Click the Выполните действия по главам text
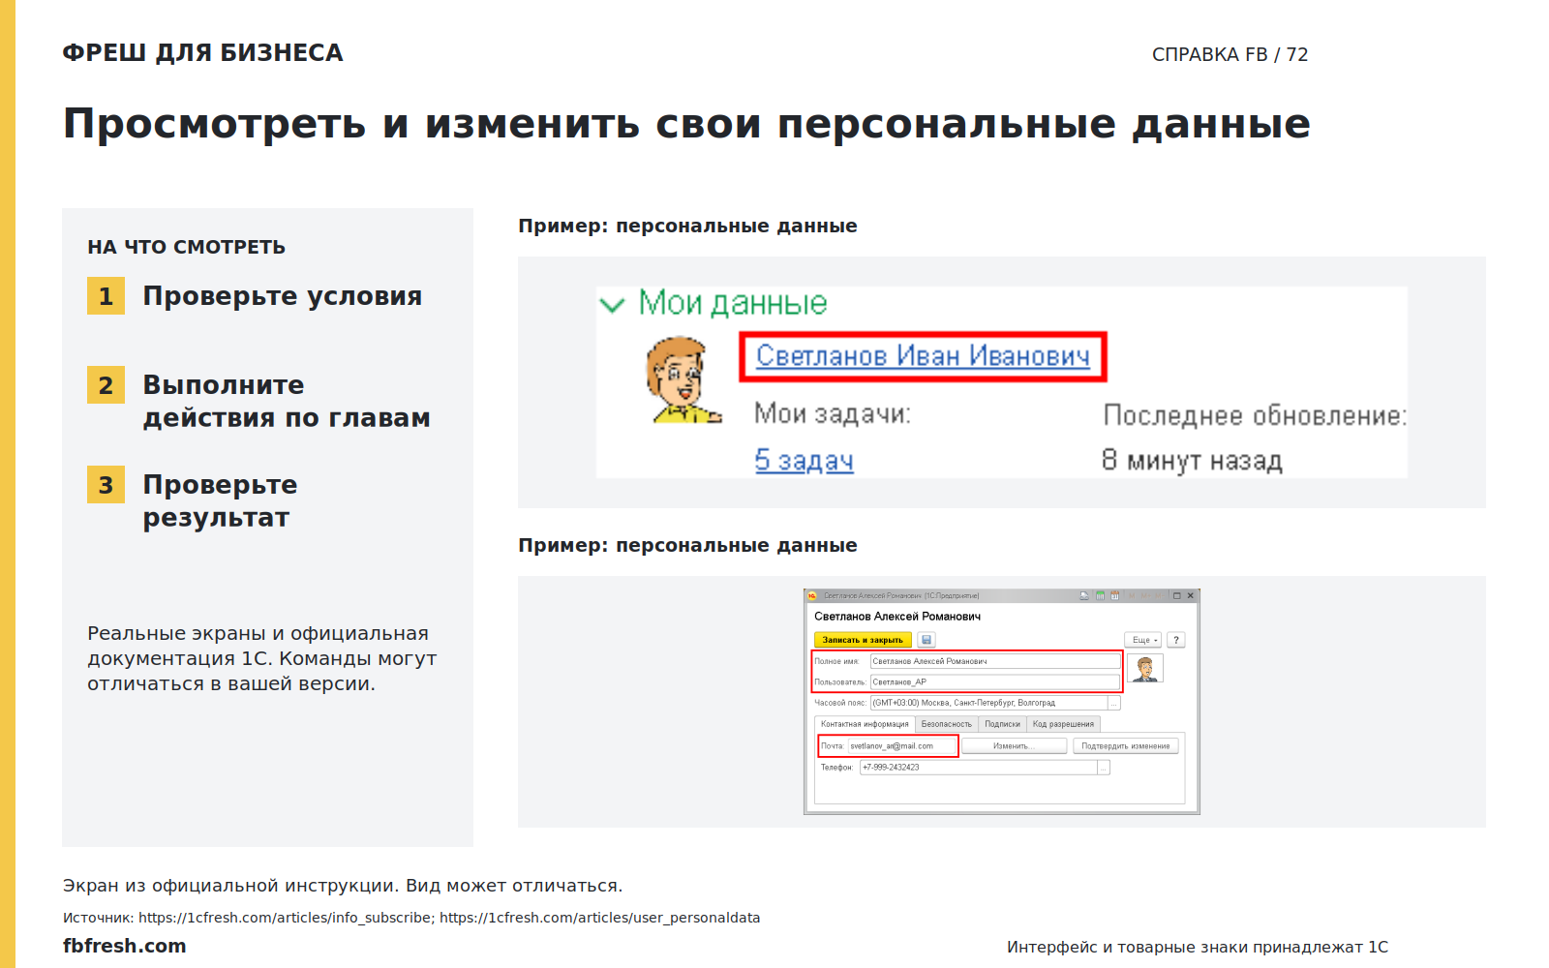 (287, 402)
